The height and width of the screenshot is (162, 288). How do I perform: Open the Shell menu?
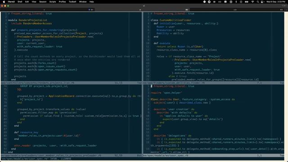[20, 2]
